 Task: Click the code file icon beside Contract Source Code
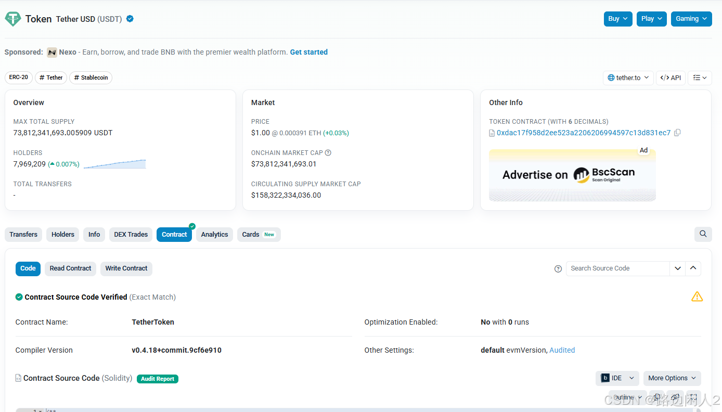(18, 378)
